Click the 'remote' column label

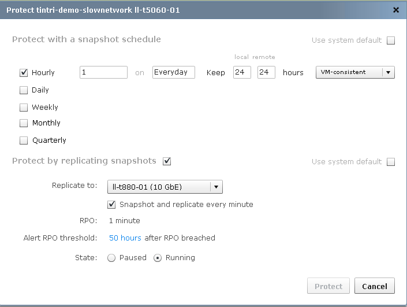click(264, 57)
